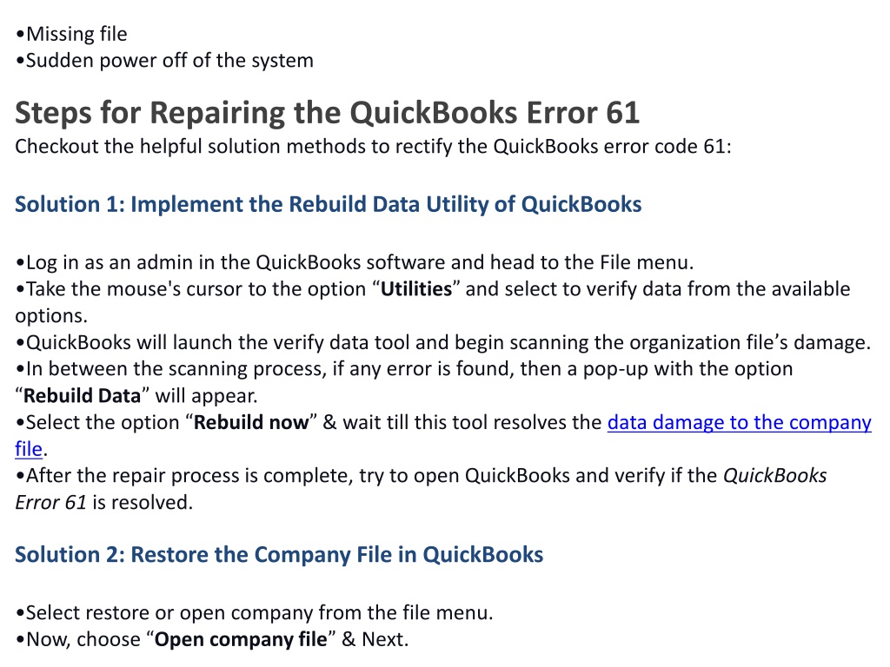Screen dimensions: 890x667
Task: Open the data damage to the company link
Action: (x=739, y=423)
